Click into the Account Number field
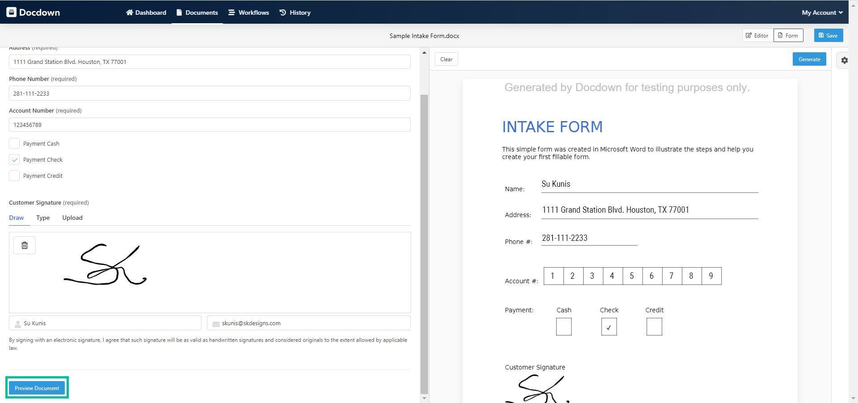 click(210, 125)
